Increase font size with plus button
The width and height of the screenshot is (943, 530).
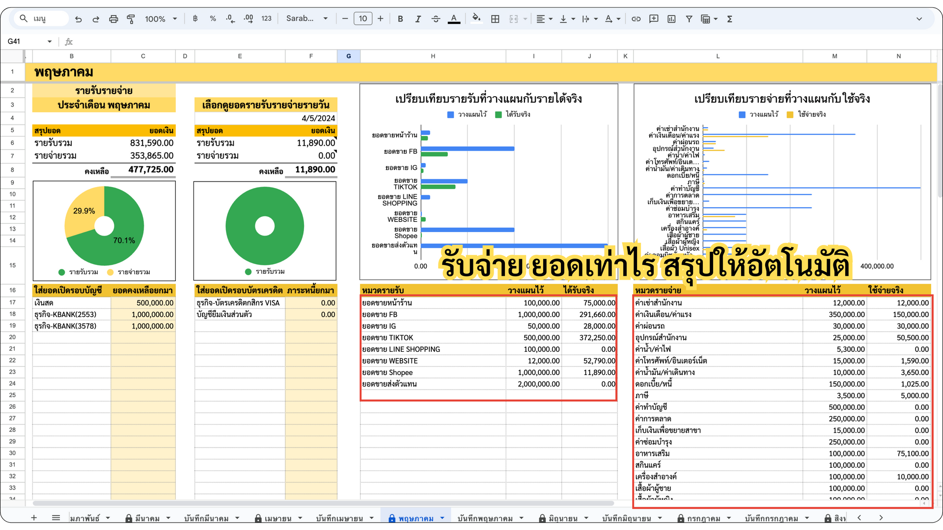380,19
